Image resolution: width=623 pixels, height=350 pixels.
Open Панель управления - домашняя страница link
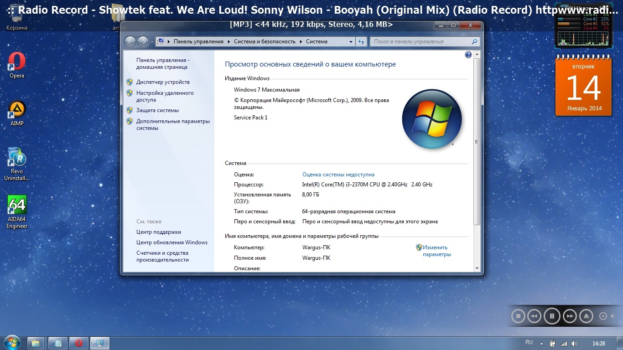[x=163, y=63]
